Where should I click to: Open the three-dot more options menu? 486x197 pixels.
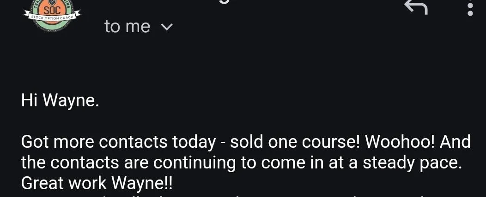(x=470, y=9)
